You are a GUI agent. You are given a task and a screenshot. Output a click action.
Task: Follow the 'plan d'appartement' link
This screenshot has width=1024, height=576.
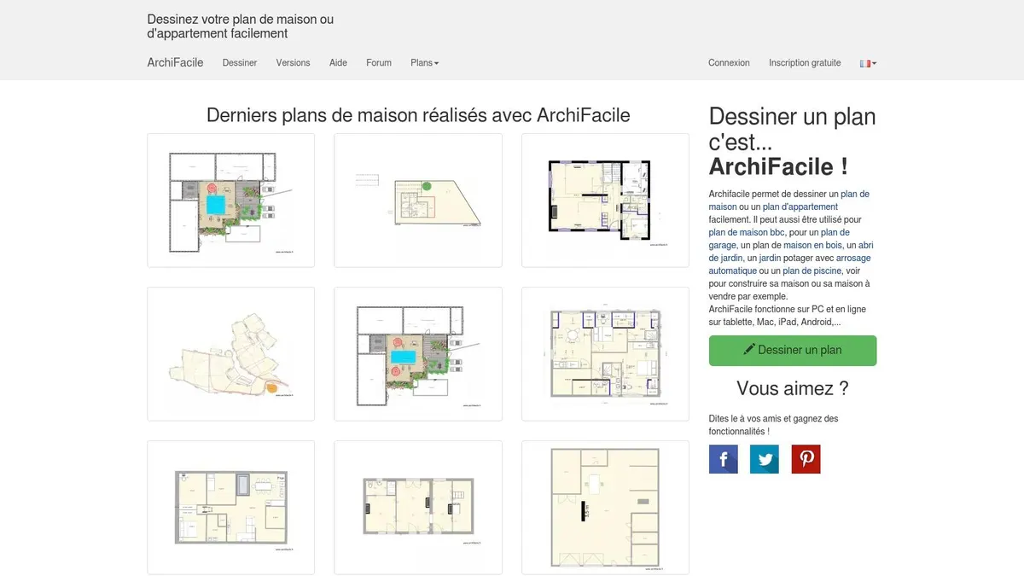click(x=800, y=207)
